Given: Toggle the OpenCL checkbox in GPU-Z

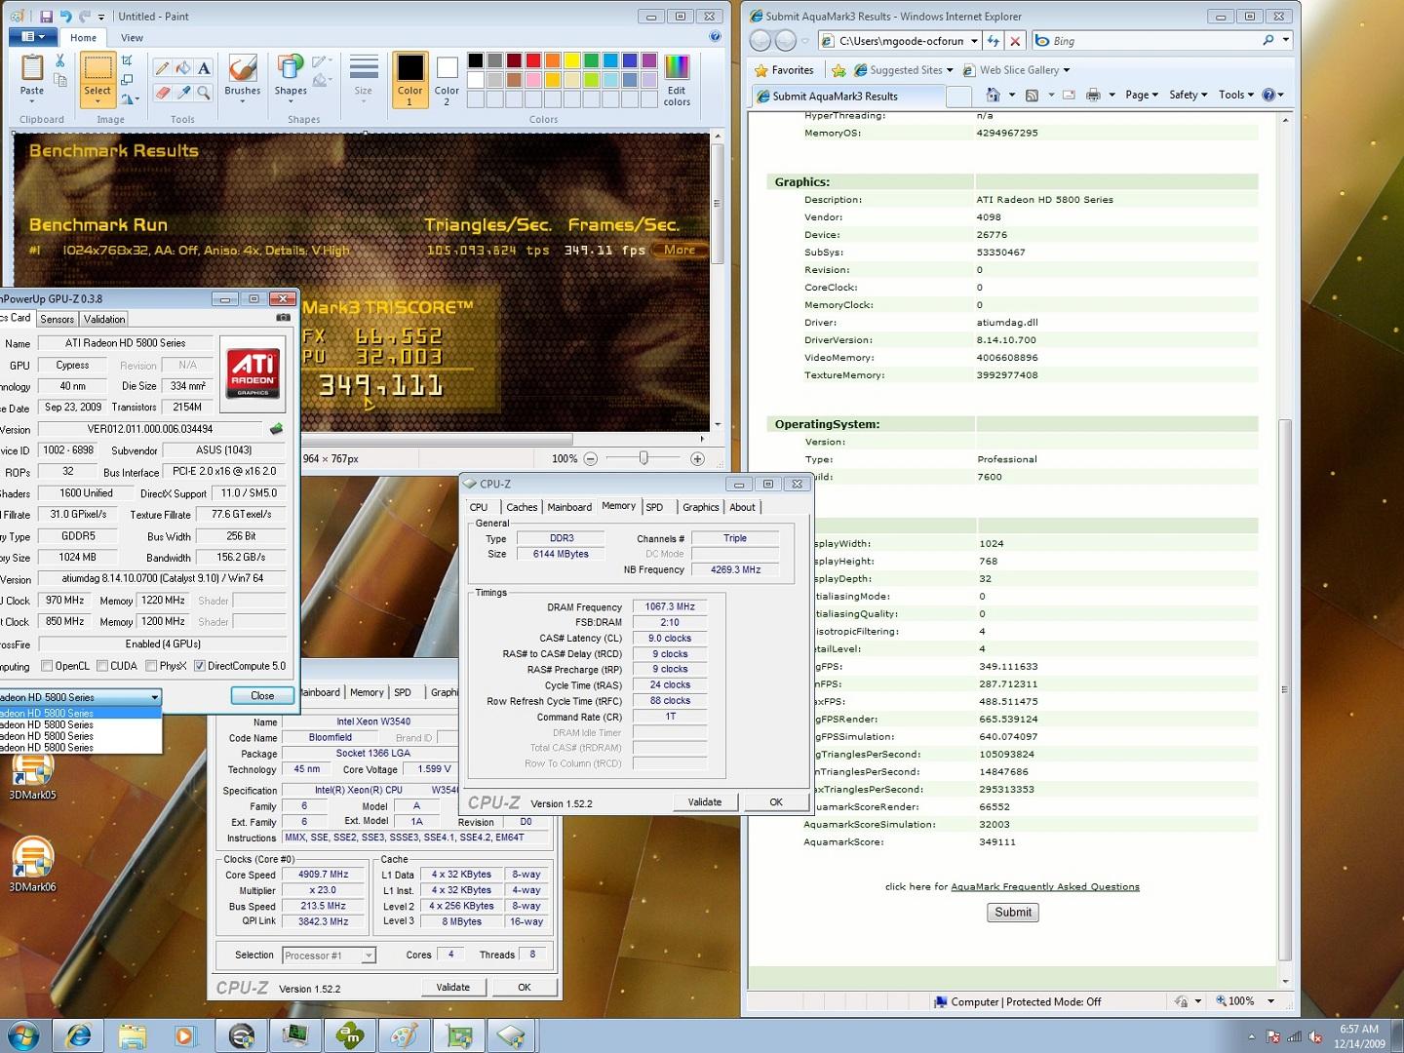Looking at the screenshot, I should [x=47, y=666].
